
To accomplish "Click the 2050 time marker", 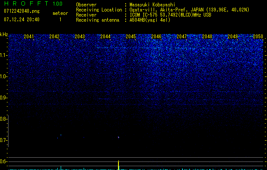I will (x=258, y=37).
